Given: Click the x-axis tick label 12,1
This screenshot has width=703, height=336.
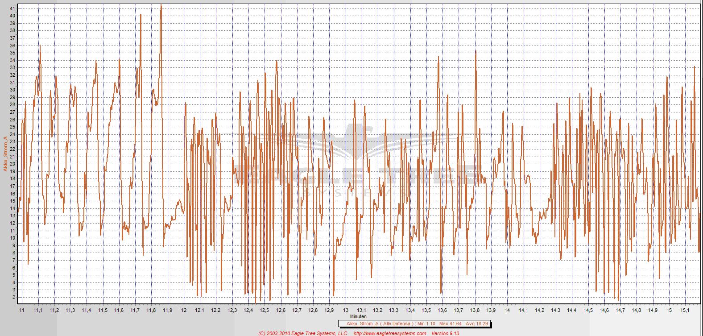Looking at the screenshot, I should click(x=200, y=310).
